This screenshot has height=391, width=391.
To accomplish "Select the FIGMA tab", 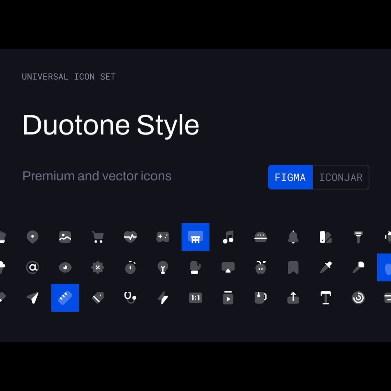I will (290, 177).
